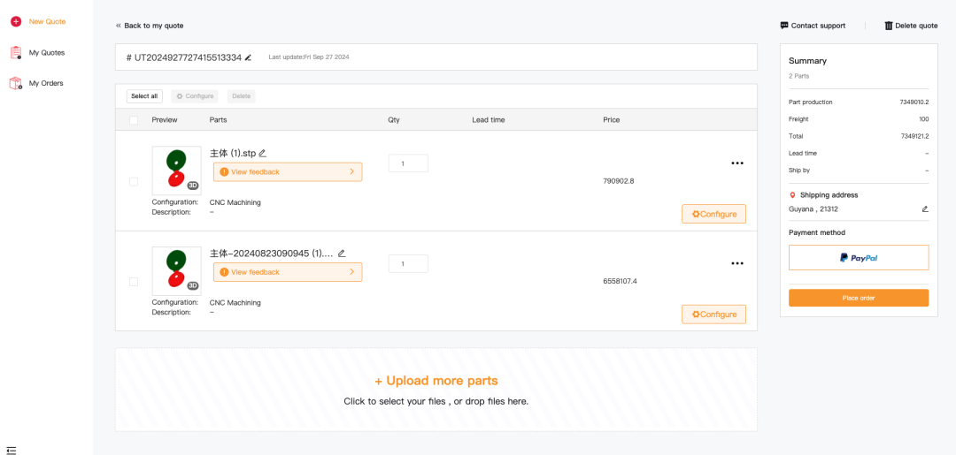Tick the header select-all checkbox

tap(134, 120)
